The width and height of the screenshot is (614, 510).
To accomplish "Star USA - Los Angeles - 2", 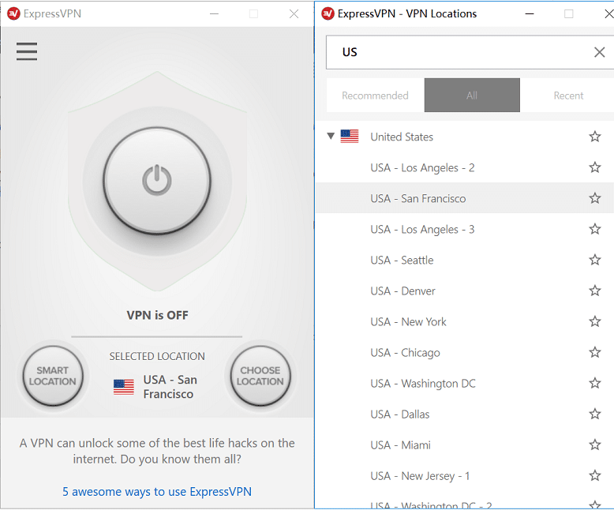I will tap(595, 167).
